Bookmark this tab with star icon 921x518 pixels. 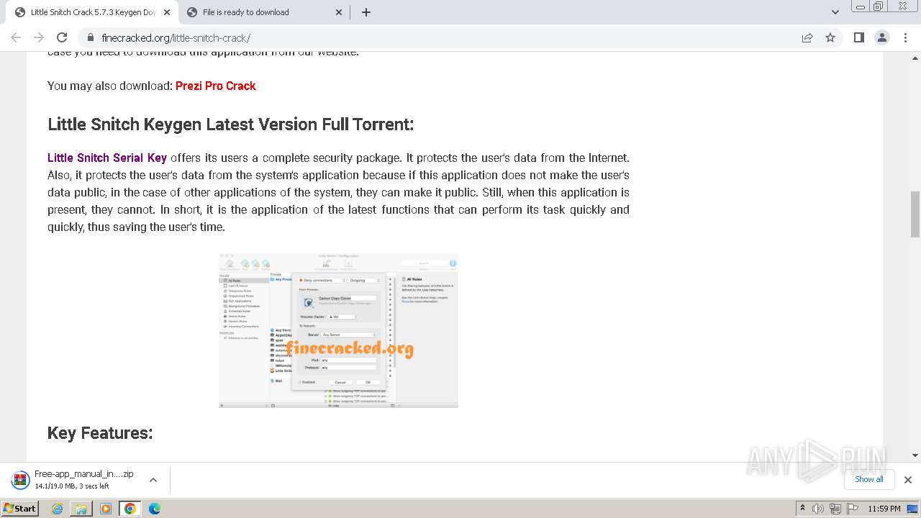tap(830, 37)
